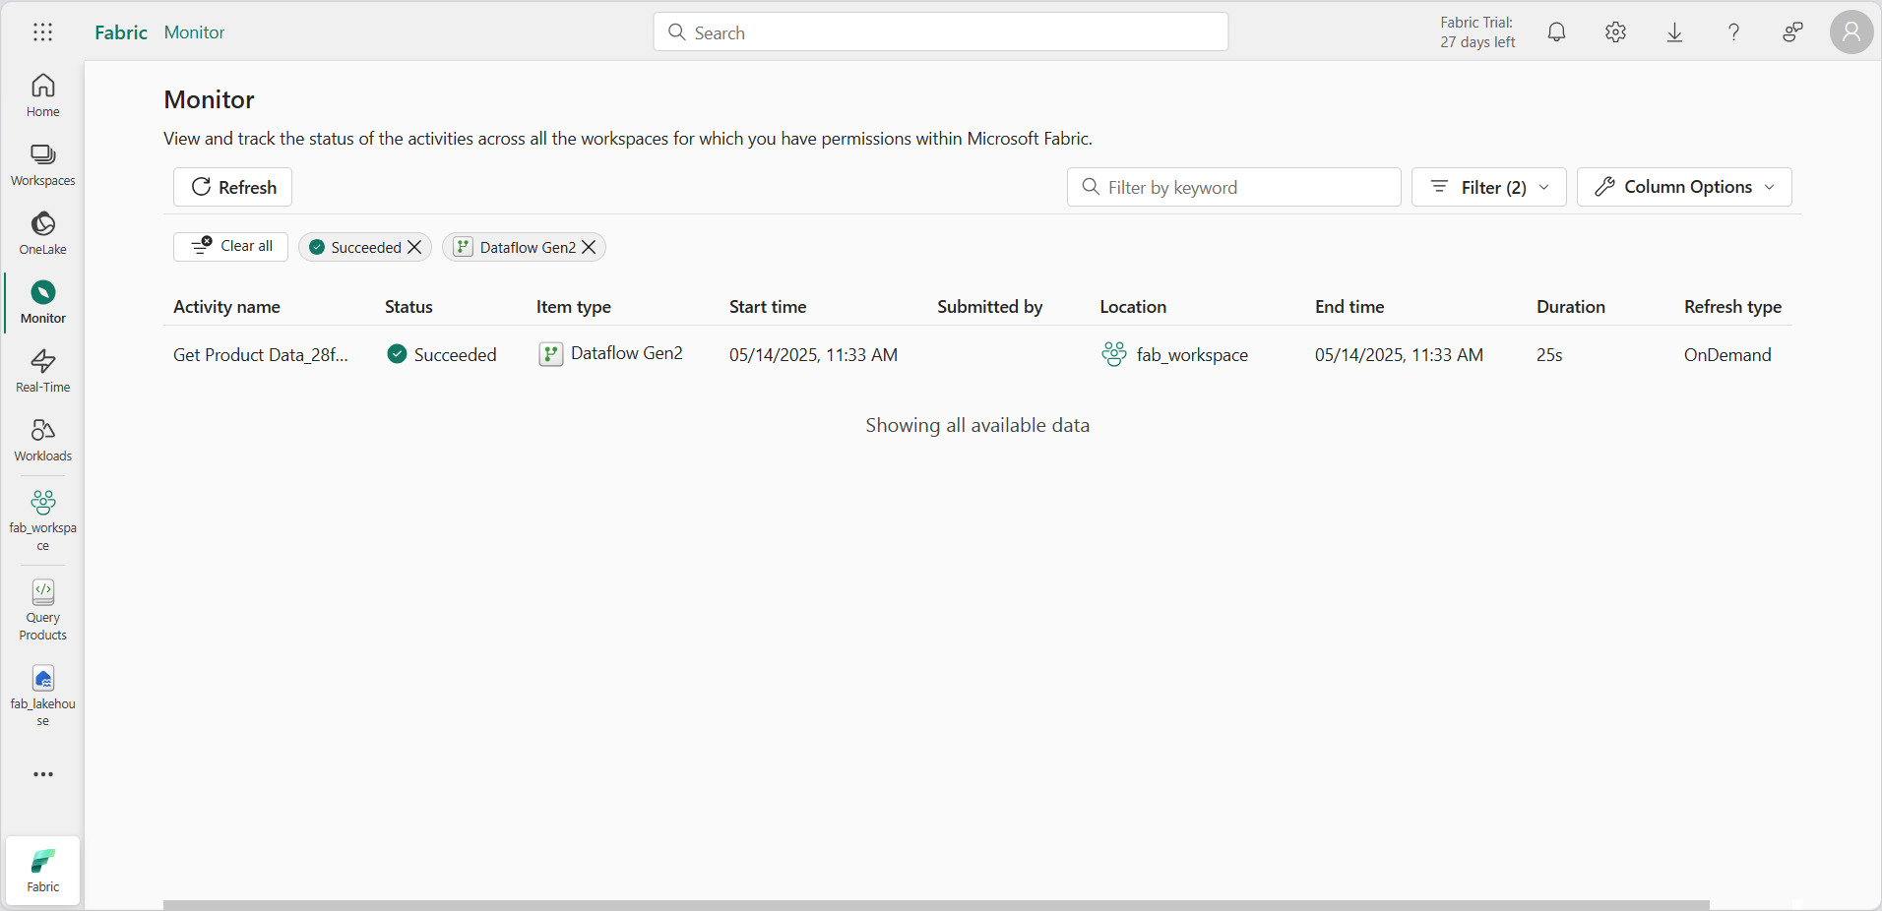The image size is (1882, 911).
Task: Select Monitor in left navigation
Action: [42, 302]
